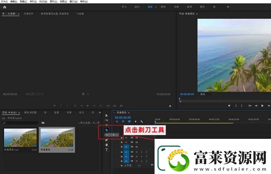
Task: Click the project panel search bin icon
Action: [43, 123]
